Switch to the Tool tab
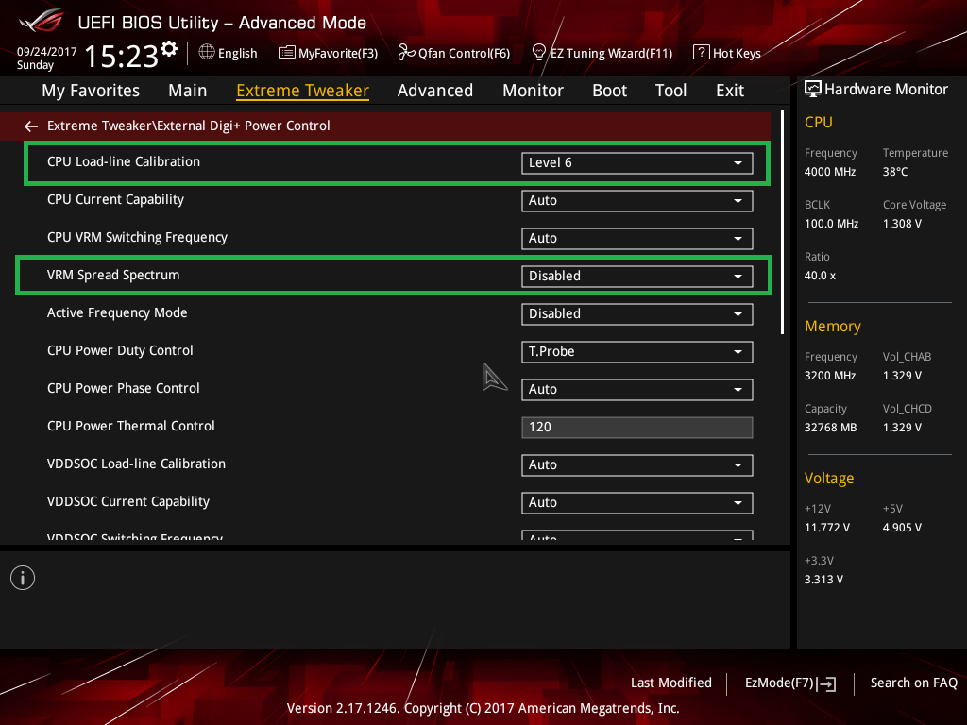The width and height of the screenshot is (967, 725). pyautogui.click(x=671, y=91)
